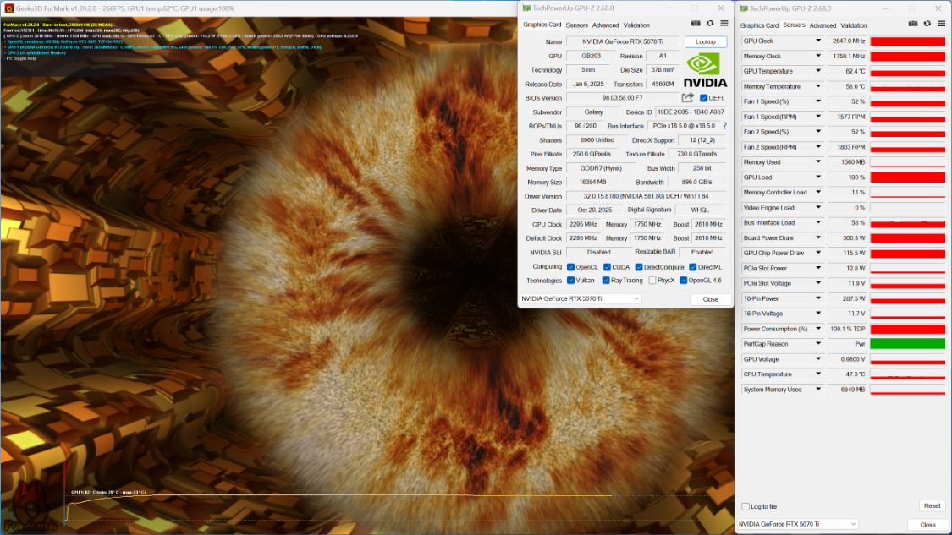Click the Reset button in Sensors window
This screenshot has height=535, width=952.
(x=932, y=506)
